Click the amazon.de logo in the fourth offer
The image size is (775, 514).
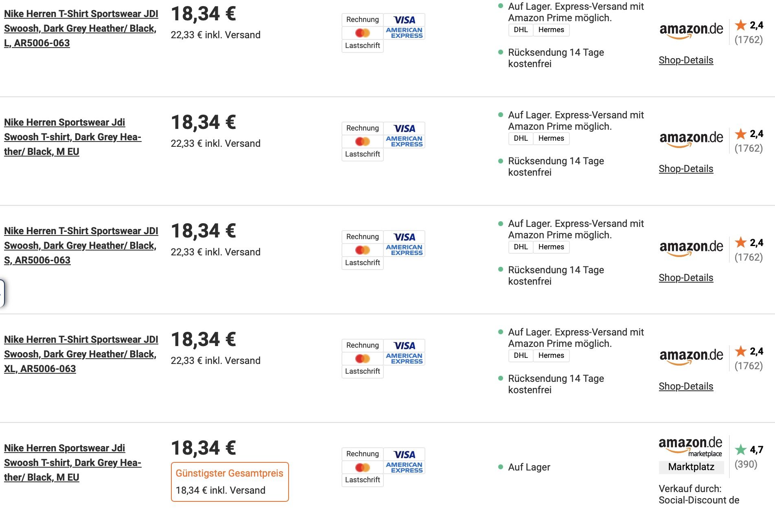691,356
